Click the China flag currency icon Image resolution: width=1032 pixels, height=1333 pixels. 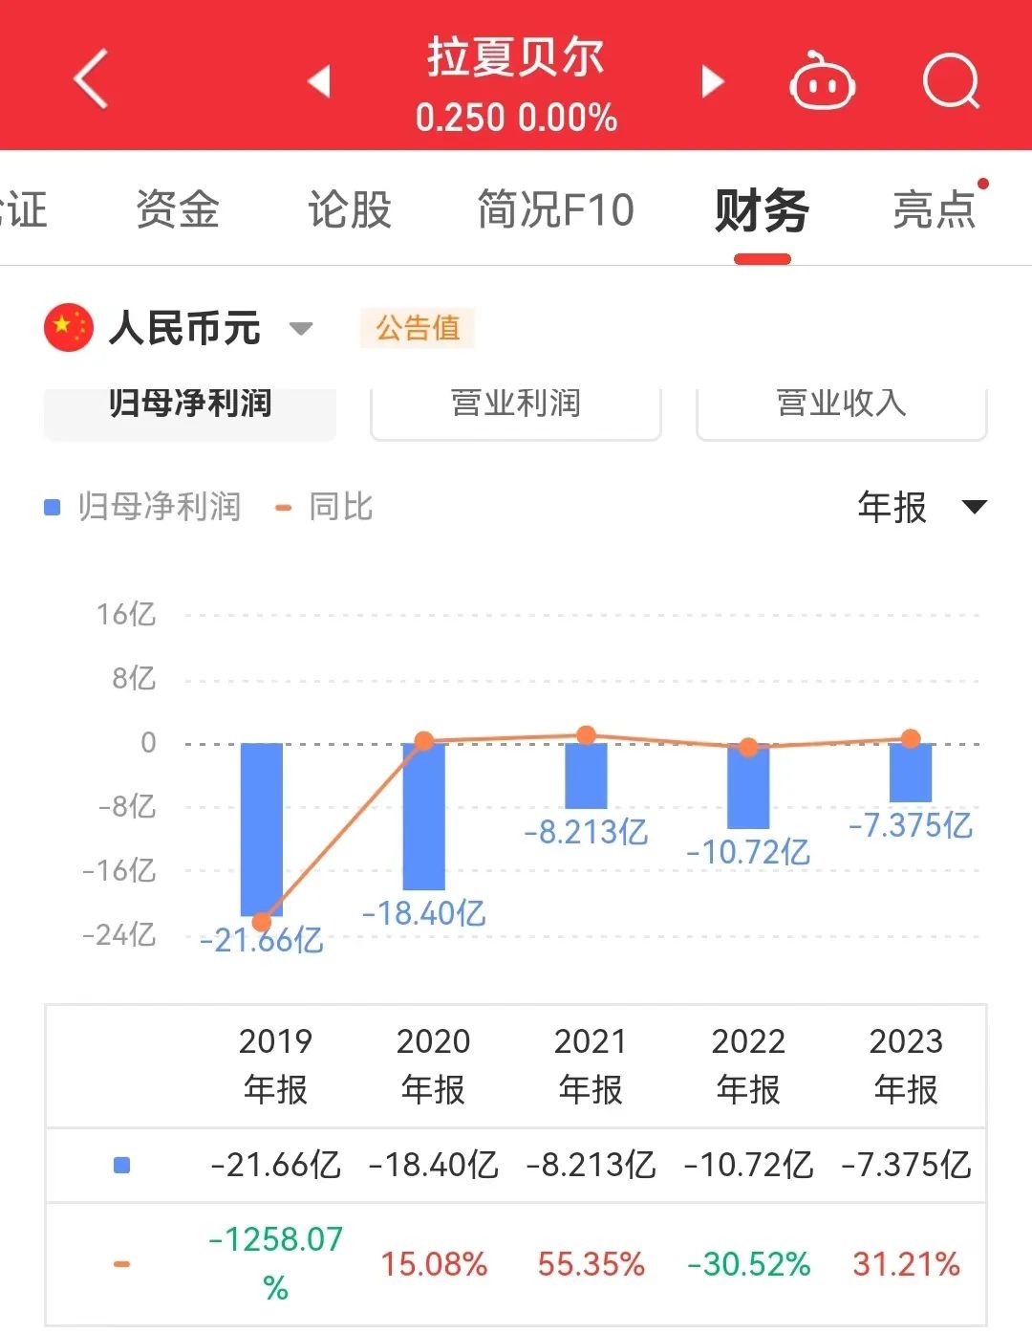[x=68, y=328]
